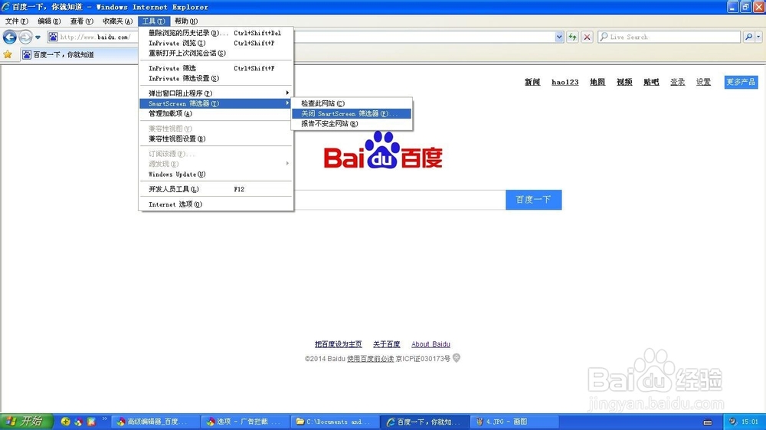Open the search provider dropdown arrow
This screenshot has height=430, width=766.
pos(758,37)
